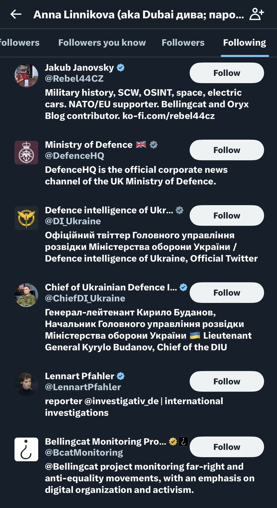Switch to the Followers tab
The width and height of the screenshot is (277, 508).
(183, 43)
